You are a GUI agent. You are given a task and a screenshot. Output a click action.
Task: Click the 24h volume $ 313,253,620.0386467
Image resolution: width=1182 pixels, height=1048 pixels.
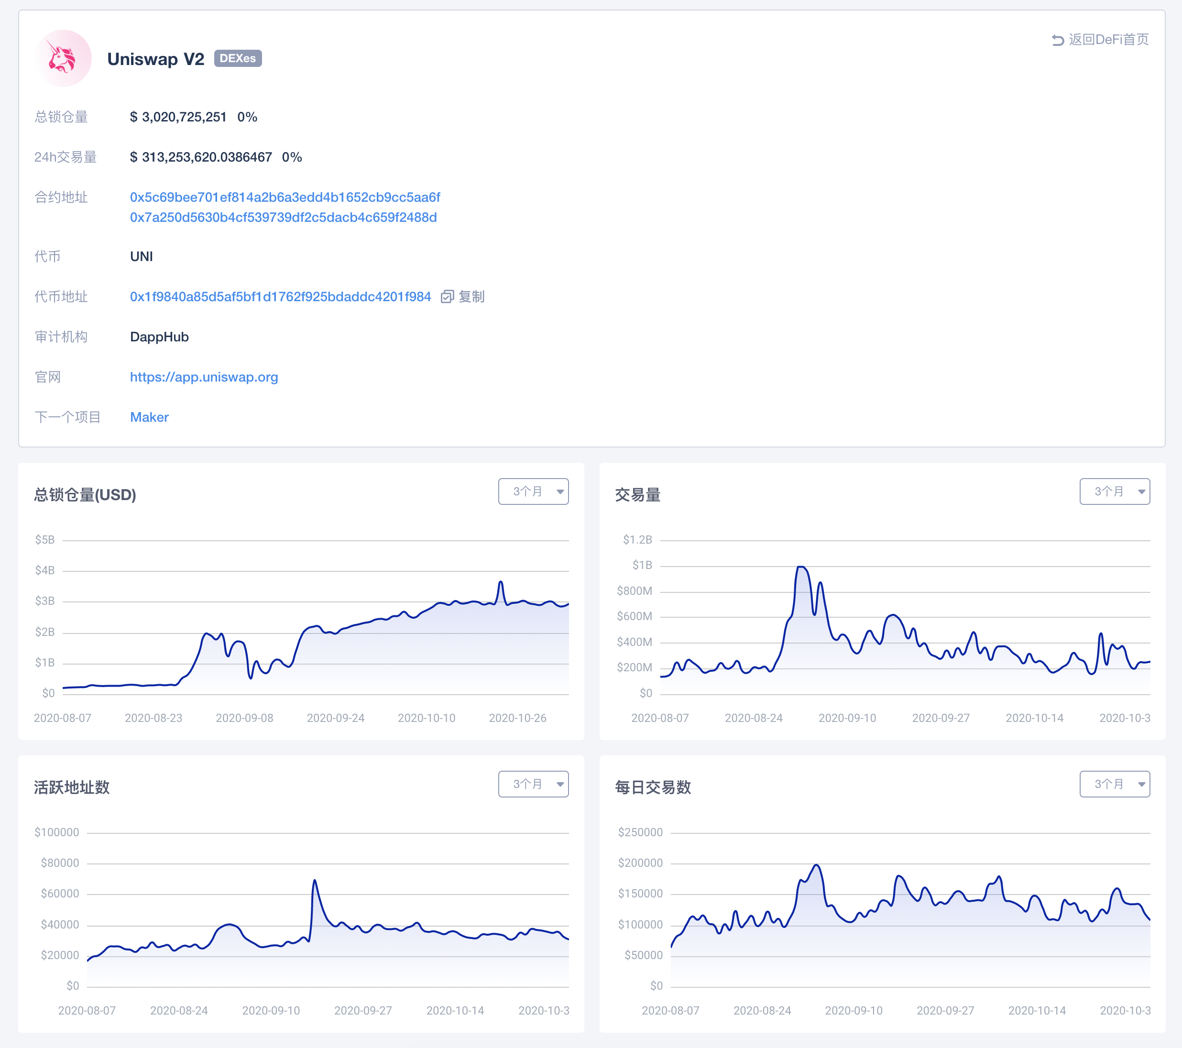[201, 157]
